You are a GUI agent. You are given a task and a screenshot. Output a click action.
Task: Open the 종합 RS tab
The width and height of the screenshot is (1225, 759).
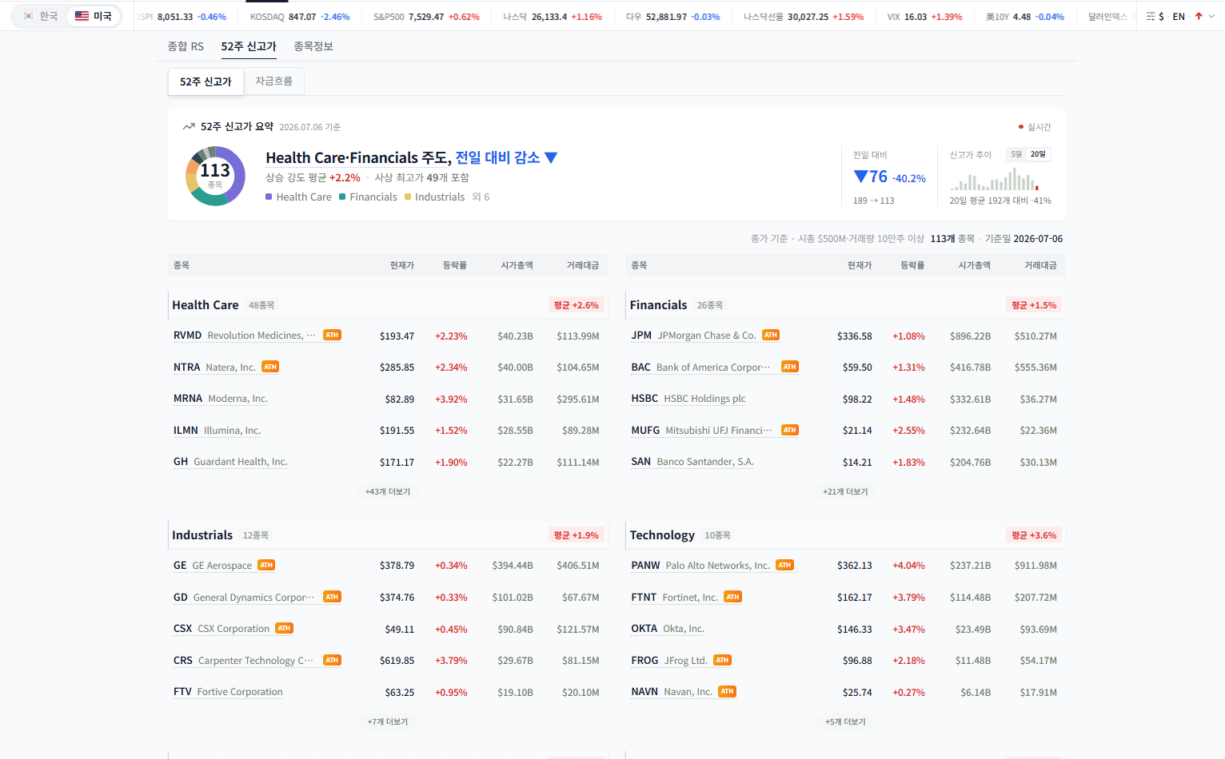pyautogui.click(x=186, y=46)
